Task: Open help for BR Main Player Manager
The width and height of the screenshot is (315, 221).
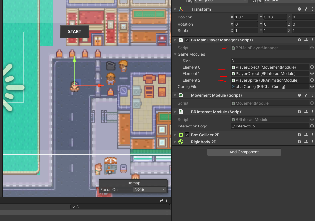Action: click(x=299, y=40)
